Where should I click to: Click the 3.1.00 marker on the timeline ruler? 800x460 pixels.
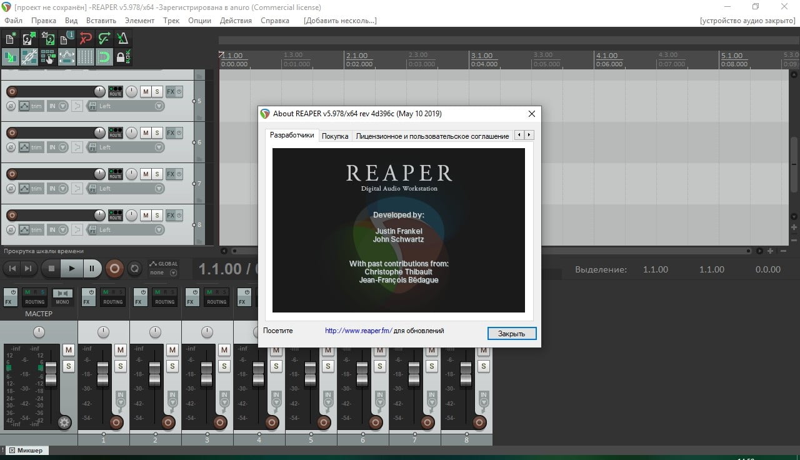pyautogui.click(x=482, y=56)
